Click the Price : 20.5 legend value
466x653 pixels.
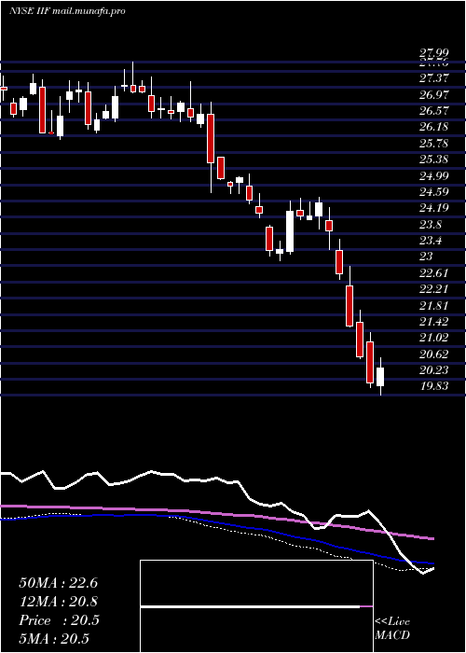[59, 620]
